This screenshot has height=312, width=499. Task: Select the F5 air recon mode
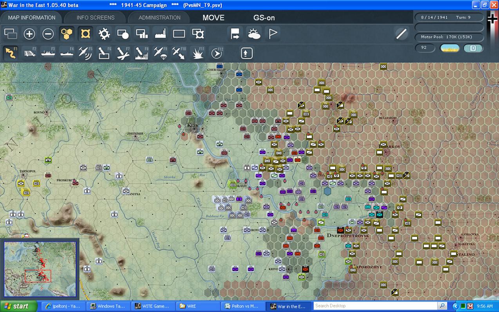85,53
